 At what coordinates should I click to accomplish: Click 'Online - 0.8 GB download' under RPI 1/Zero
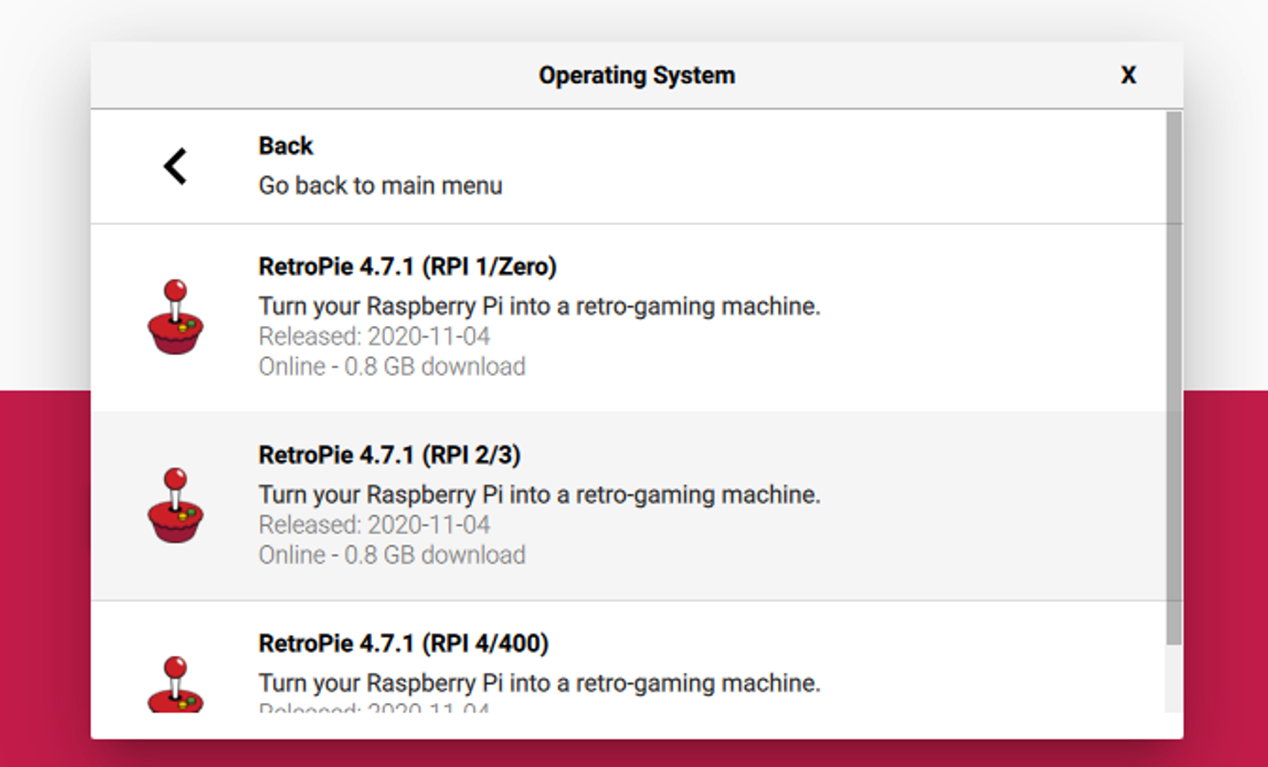[x=392, y=367]
